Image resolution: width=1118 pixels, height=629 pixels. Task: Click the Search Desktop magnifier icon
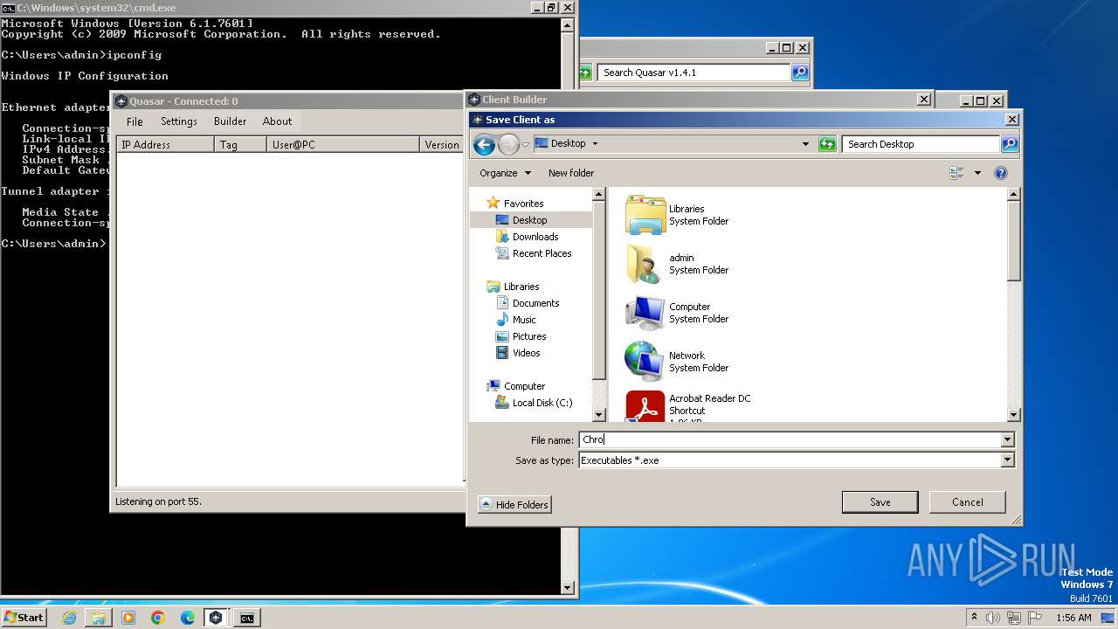pyautogui.click(x=1009, y=144)
